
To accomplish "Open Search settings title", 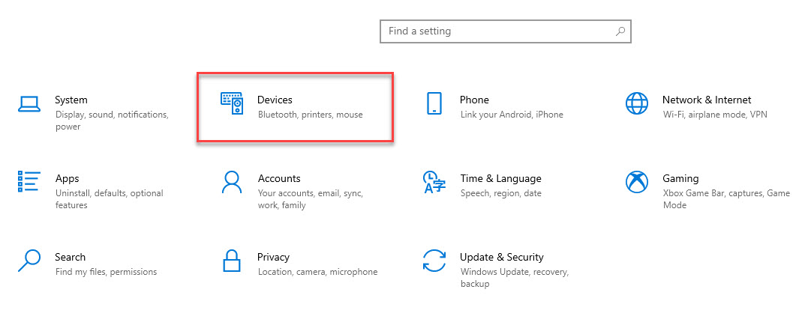I will (71, 257).
